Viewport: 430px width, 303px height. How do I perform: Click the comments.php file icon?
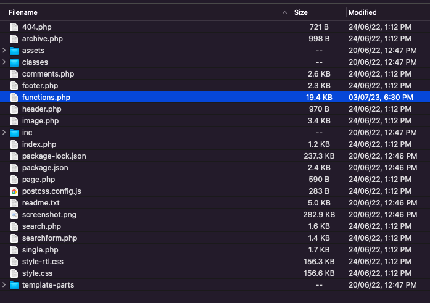(x=14, y=74)
